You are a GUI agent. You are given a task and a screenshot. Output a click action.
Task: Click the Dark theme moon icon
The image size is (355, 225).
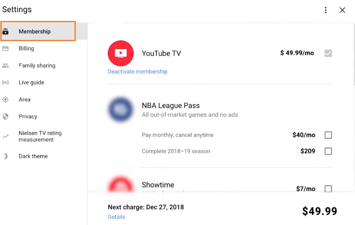[x=6, y=156]
